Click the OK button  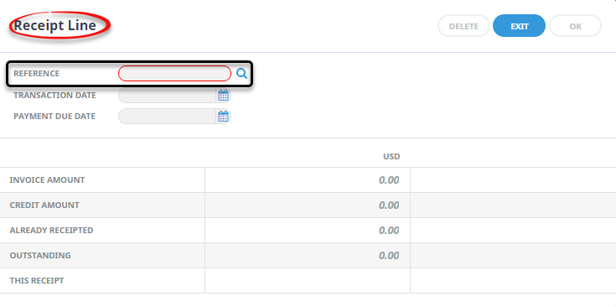click(575, 26)
